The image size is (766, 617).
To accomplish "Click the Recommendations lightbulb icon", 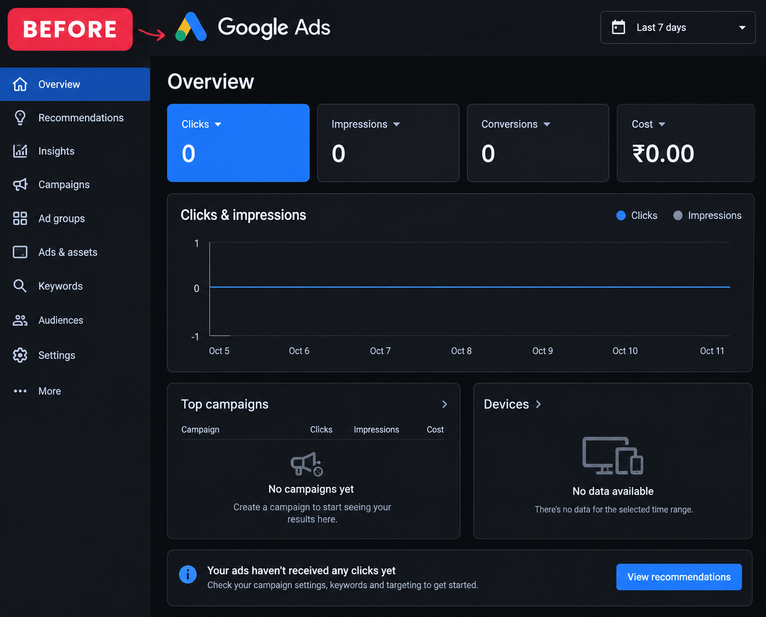I will click(x=20, y=118).
